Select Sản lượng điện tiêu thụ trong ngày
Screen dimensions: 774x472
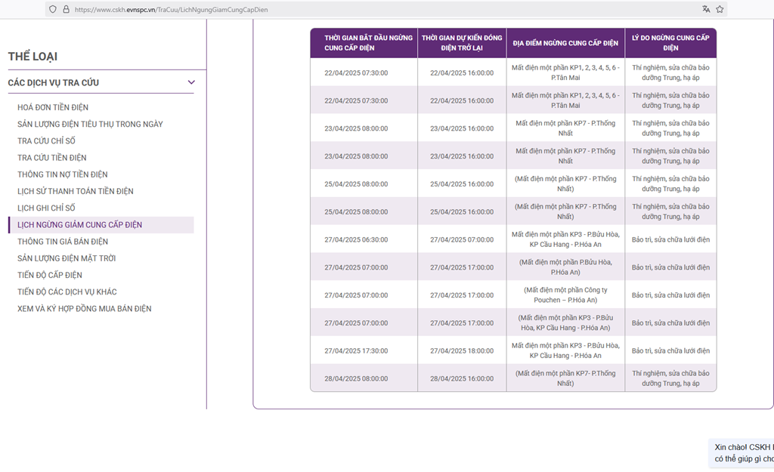90,124
